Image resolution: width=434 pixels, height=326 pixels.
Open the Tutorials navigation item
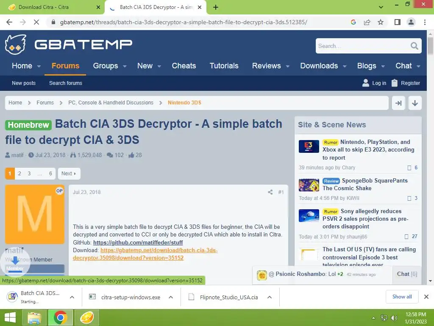coord(224,66)
